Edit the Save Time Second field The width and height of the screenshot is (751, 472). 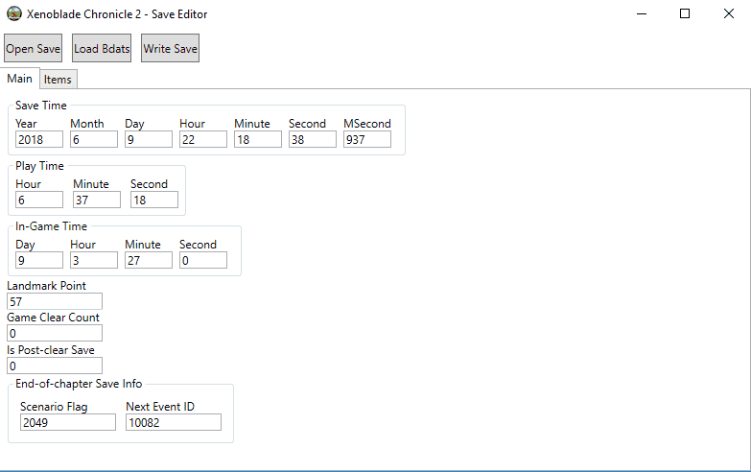coord(313,139)
